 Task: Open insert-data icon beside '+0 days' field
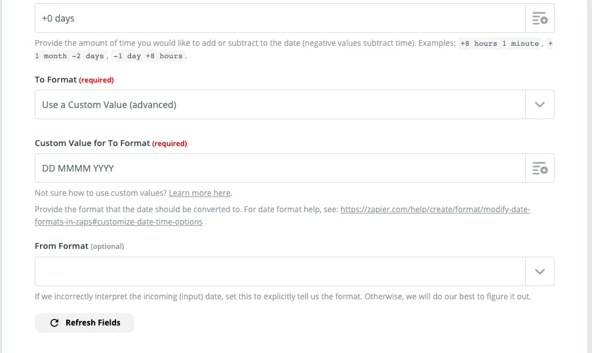pyautogui.click(x=540, y=18)
